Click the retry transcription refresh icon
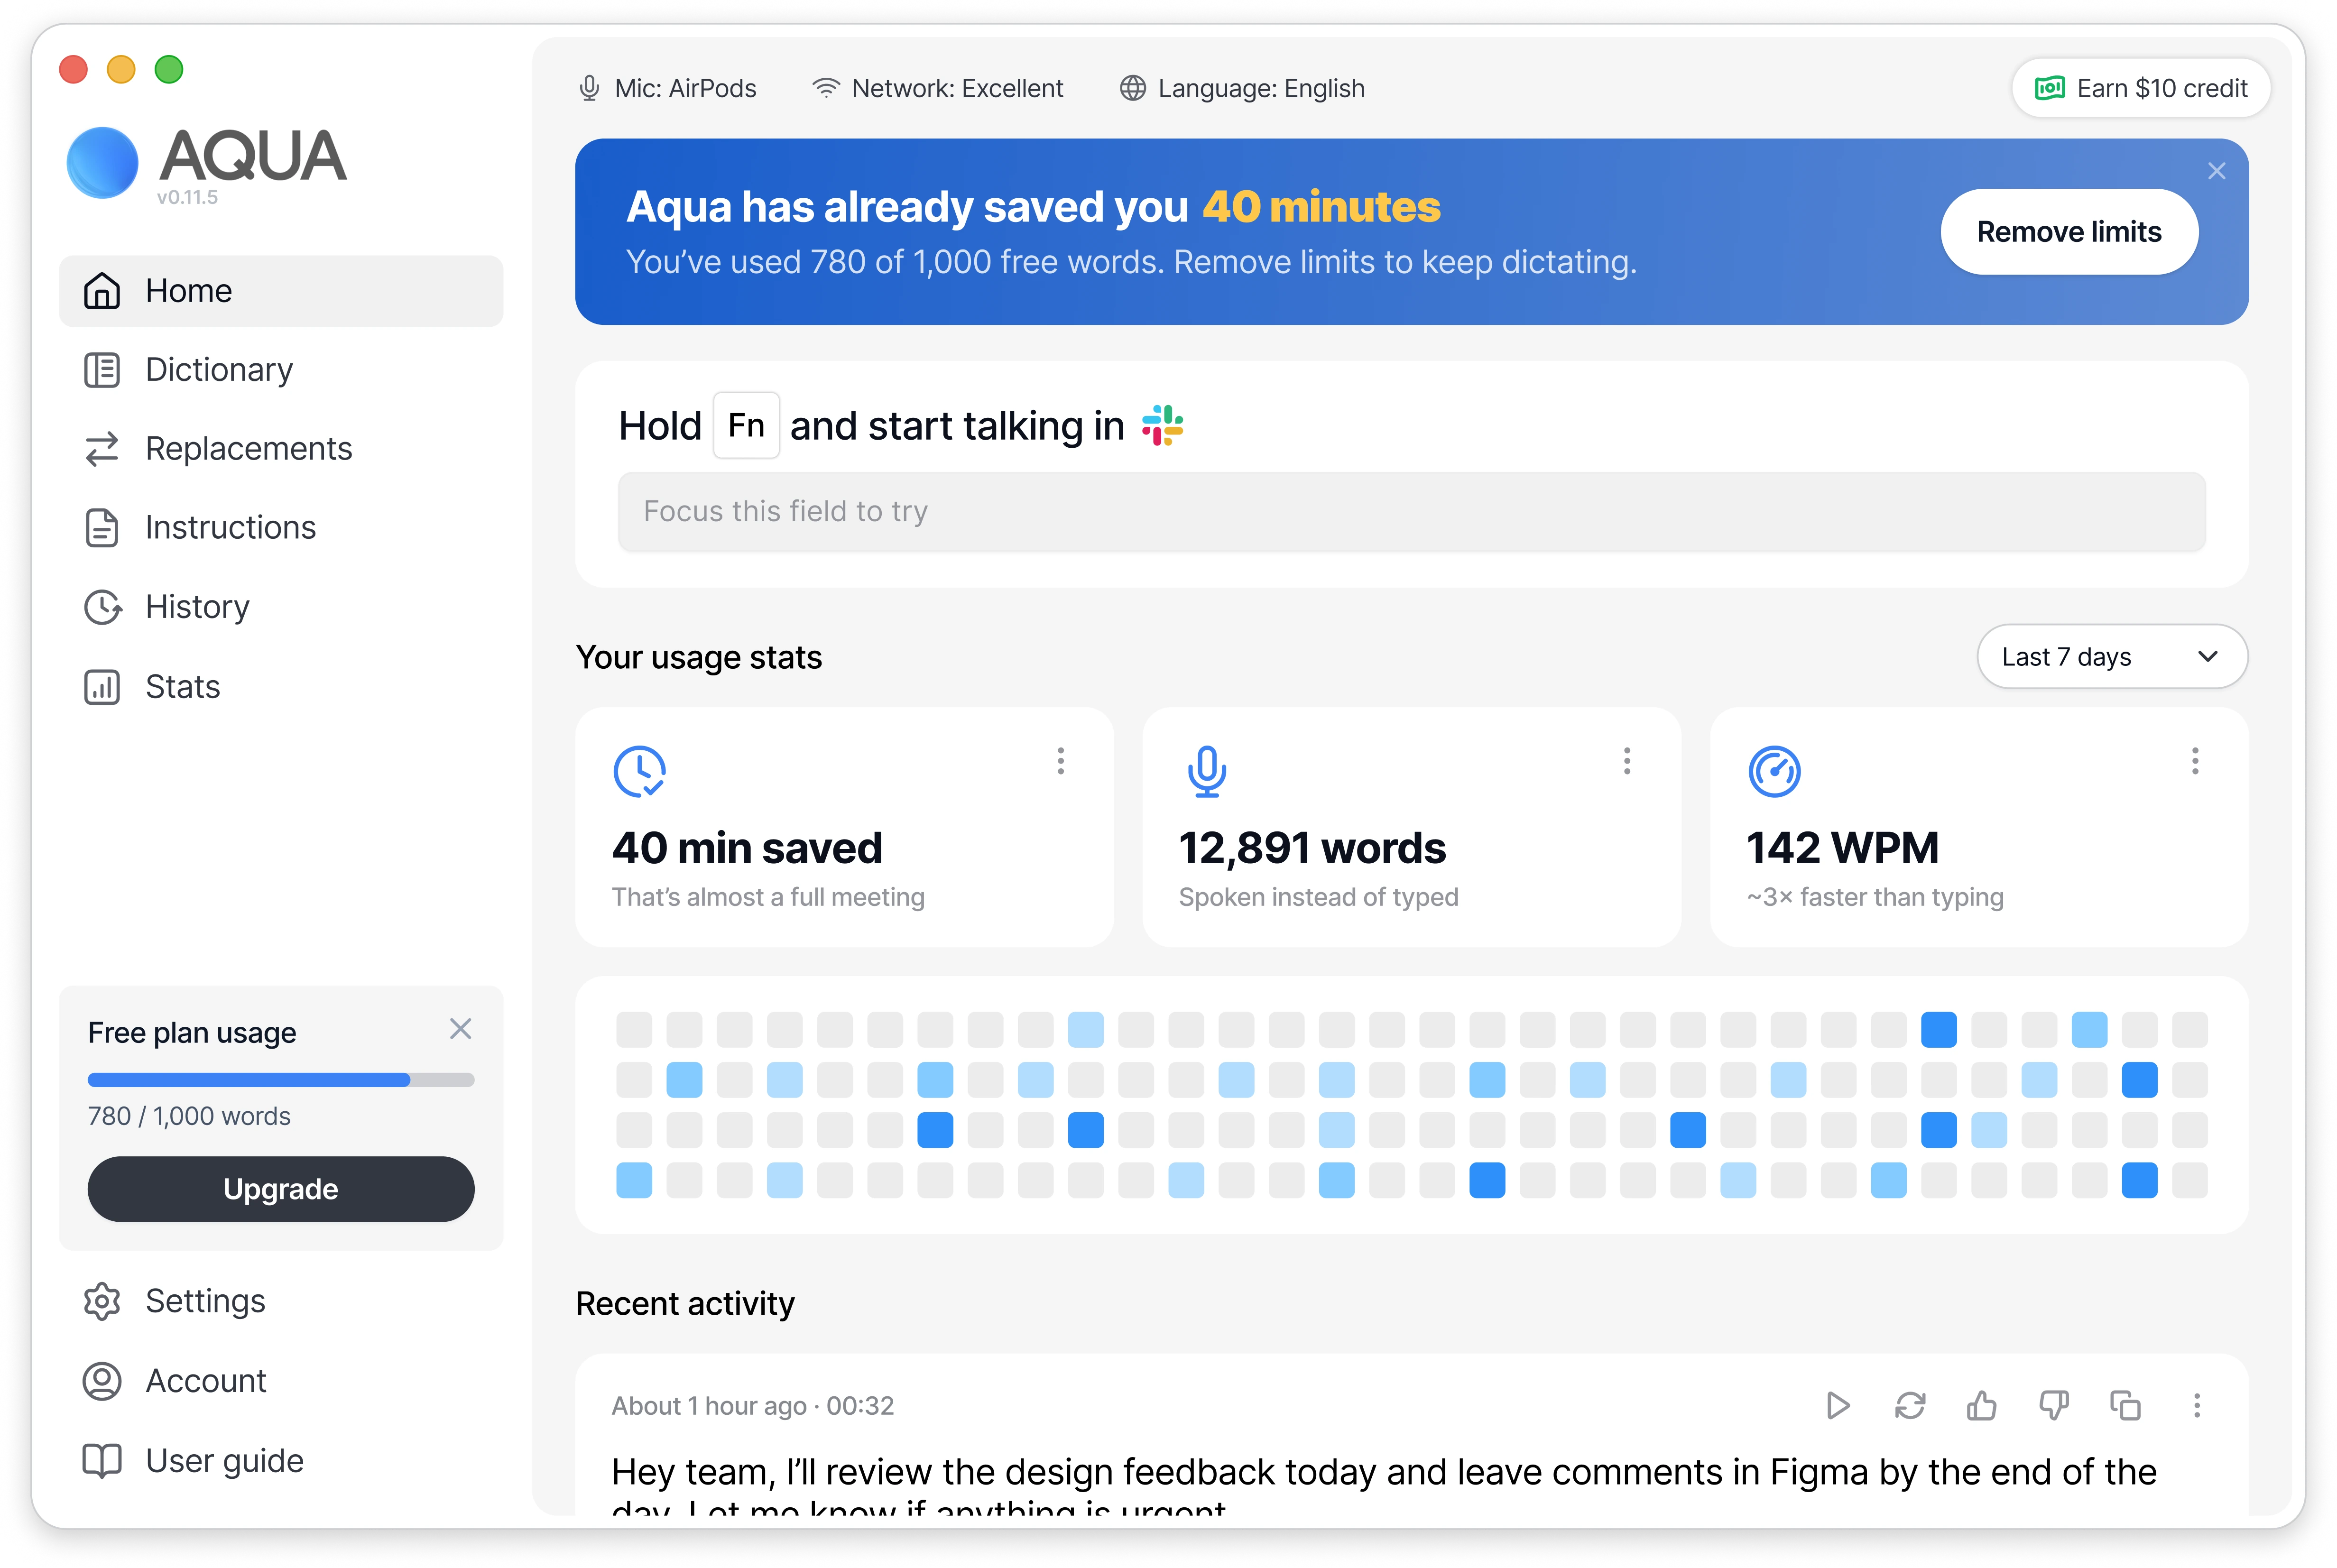 tap(1909, 1406)
